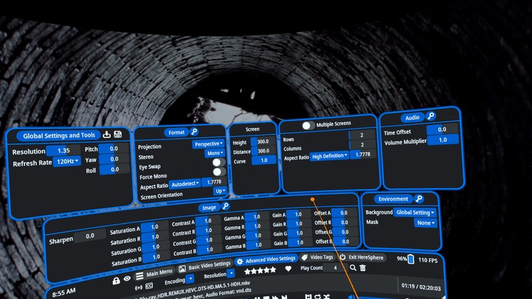Open the Resolution dropdown in the bottom bar
The width and height of the screenshot is (532, 299).
[x=231, y=272]
